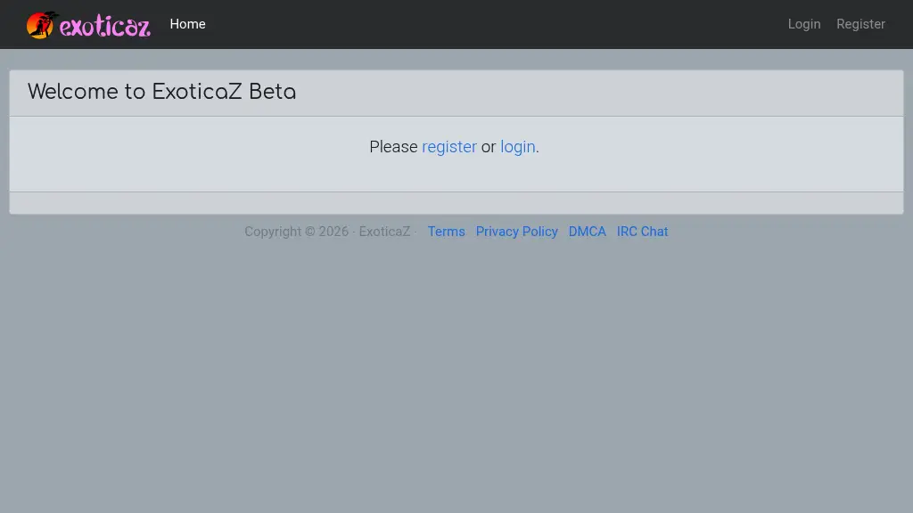Click the empty footer strip of welcome panel

pos(456,203)
